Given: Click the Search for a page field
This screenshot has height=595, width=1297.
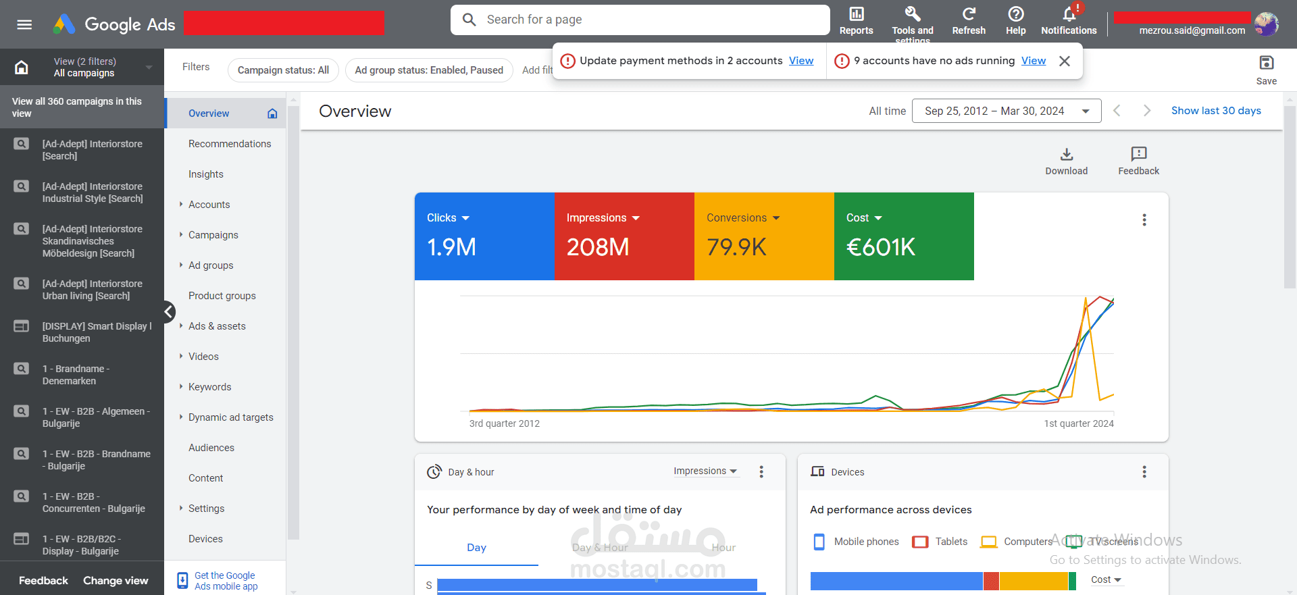Looking at the screenshot, I should [x=640, y=20].
